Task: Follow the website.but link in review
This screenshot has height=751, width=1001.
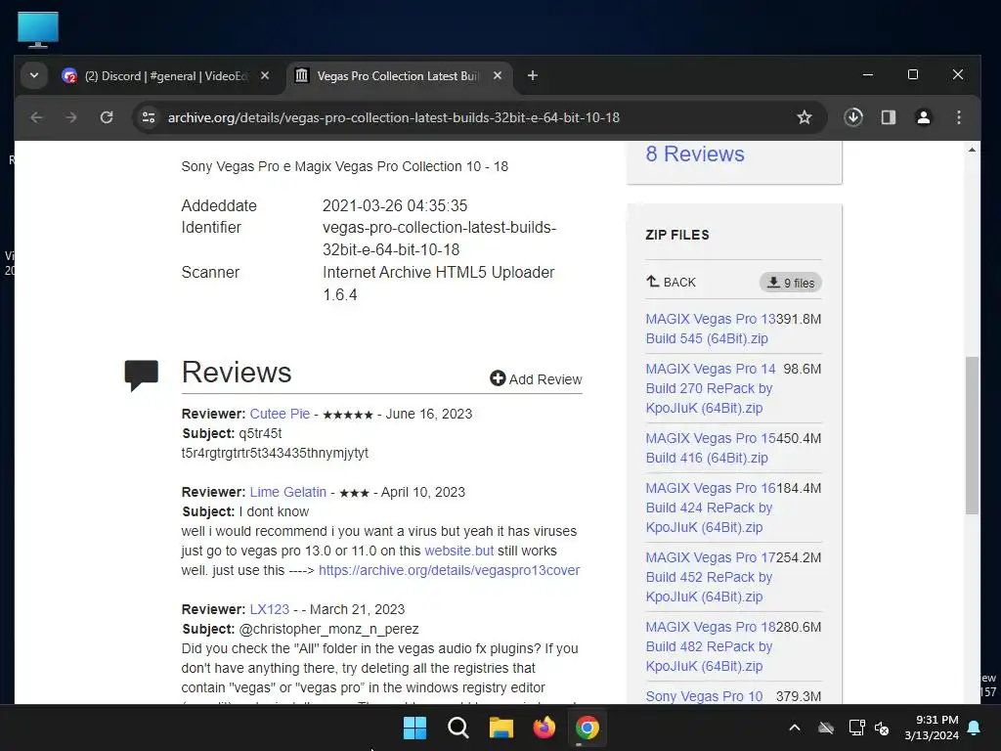Action: 459,551
